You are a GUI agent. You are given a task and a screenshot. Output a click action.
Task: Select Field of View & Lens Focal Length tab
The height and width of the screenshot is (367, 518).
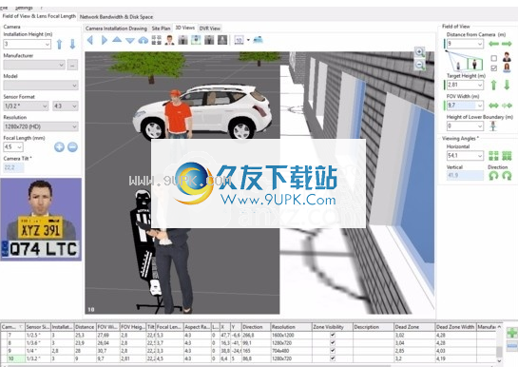coord(39,16)
